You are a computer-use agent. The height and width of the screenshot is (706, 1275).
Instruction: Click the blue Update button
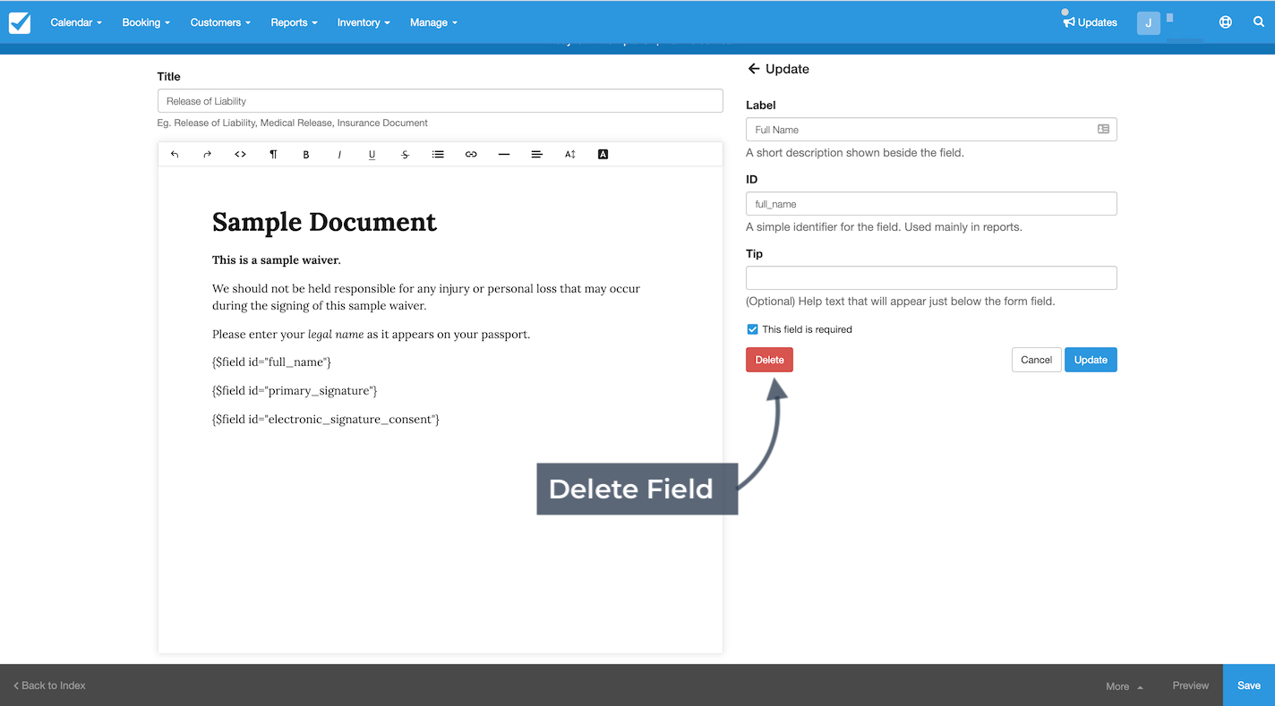pyautogui.click(x=1091, y=360)
